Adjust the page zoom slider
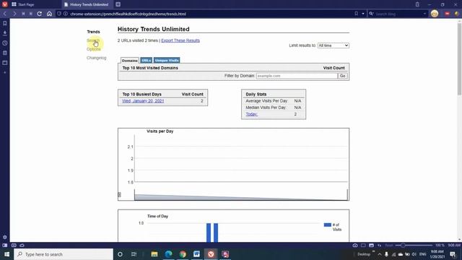The image size is (462, 260). (414, 246)
